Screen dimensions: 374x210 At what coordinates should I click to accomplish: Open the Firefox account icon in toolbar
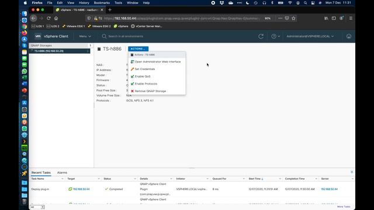341,18
